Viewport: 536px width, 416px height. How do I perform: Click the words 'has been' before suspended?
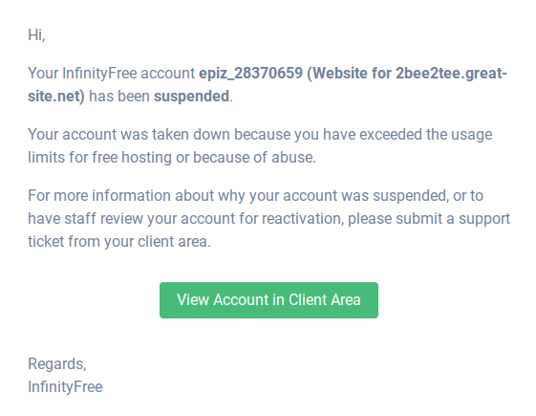(x=119, y=97)
